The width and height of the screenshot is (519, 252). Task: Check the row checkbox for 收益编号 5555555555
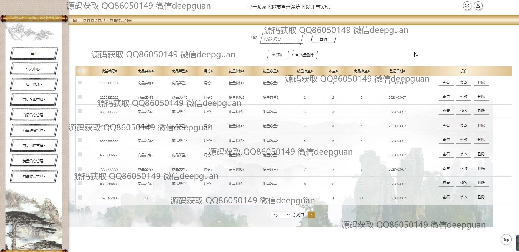pyautogui.click(x=80, y=140)
